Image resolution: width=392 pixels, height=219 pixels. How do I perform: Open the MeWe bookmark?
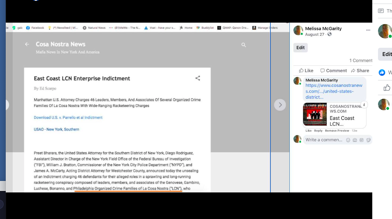[125, 28]
